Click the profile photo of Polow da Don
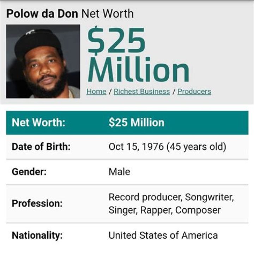 click(43, 61)
